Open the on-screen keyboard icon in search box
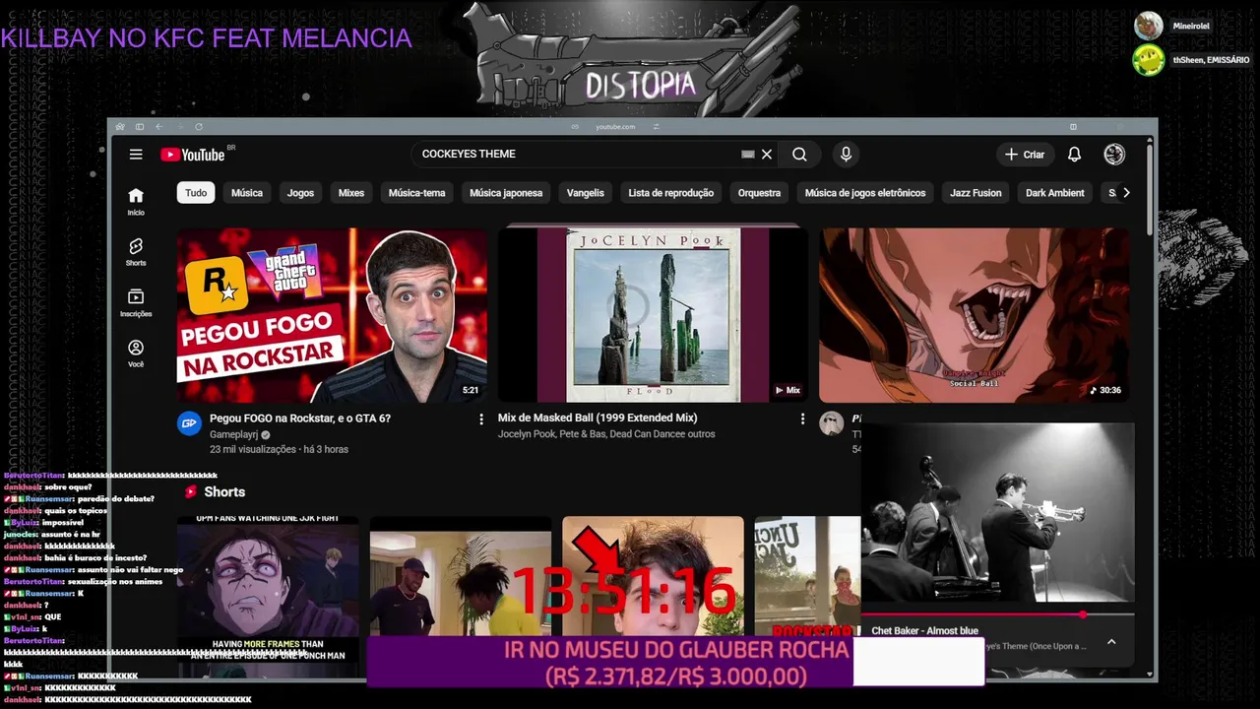The width and height of the screenshot is (1260, 709). tap(748, 155)
